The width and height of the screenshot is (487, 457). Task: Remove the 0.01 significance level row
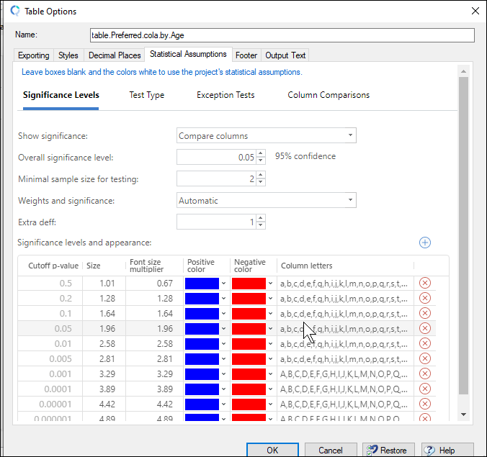coord(424,343)
